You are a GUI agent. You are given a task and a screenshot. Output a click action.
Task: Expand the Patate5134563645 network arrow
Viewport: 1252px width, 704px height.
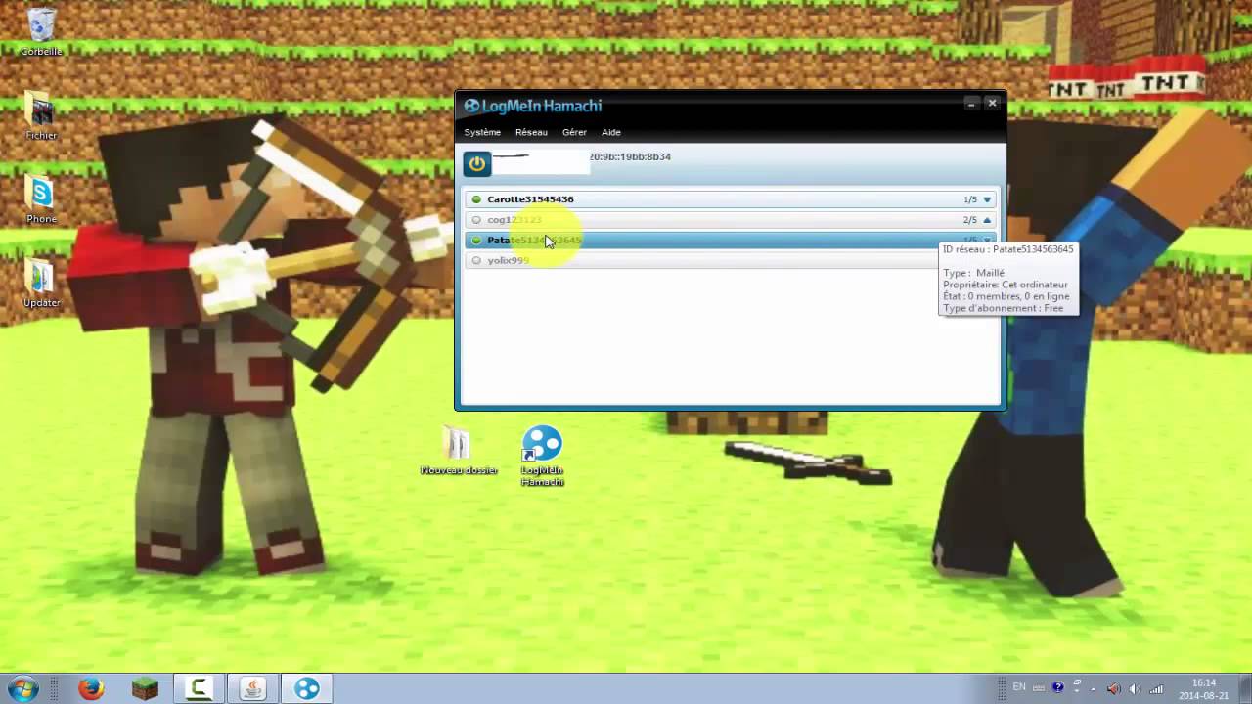987,241
